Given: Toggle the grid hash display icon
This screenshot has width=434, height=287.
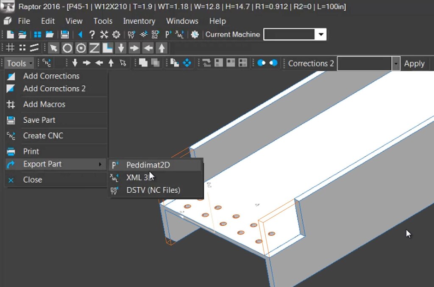Looking at the screenshot, I should [x=10, y=48].
